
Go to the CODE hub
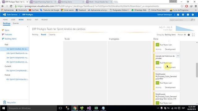13,20
